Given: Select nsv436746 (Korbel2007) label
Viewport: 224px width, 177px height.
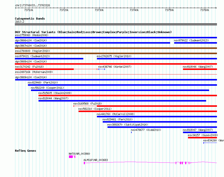Looking at the screenshot, I should [115, 67].
